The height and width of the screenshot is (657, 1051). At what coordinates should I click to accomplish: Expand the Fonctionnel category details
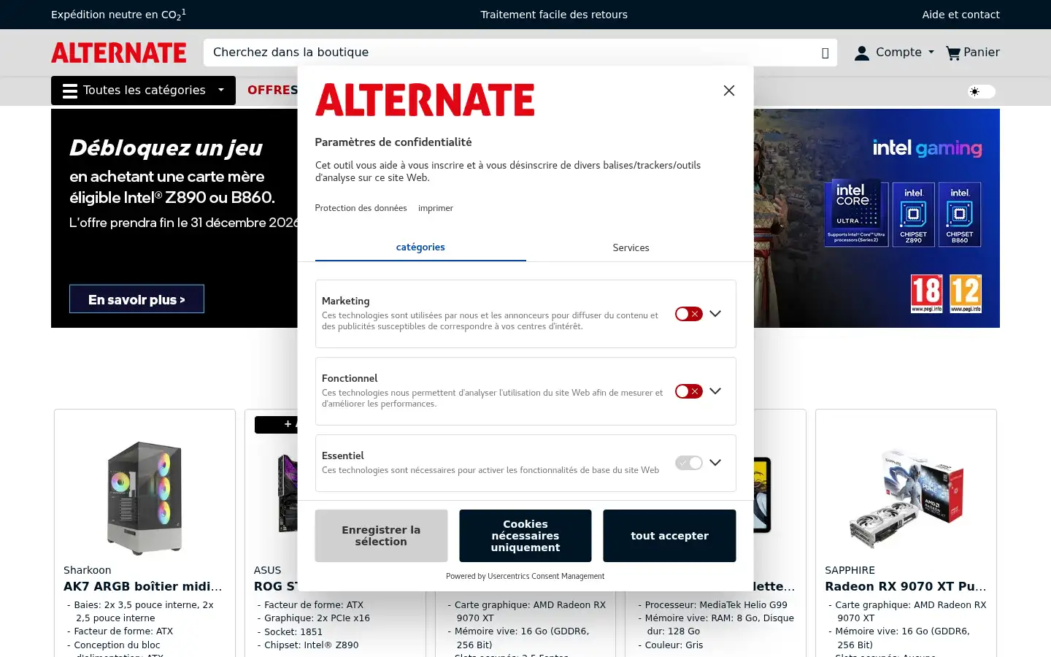[715, 391]
